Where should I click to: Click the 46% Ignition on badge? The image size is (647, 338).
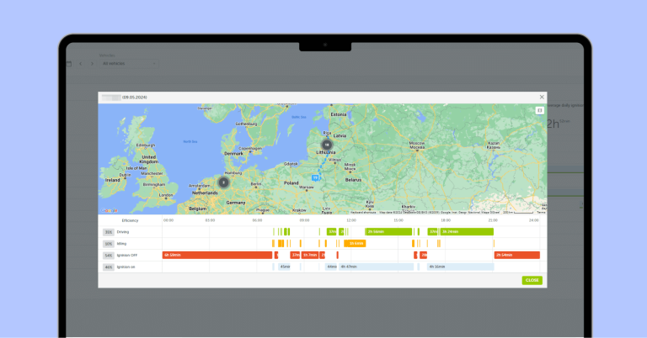[x=109, y=267]
